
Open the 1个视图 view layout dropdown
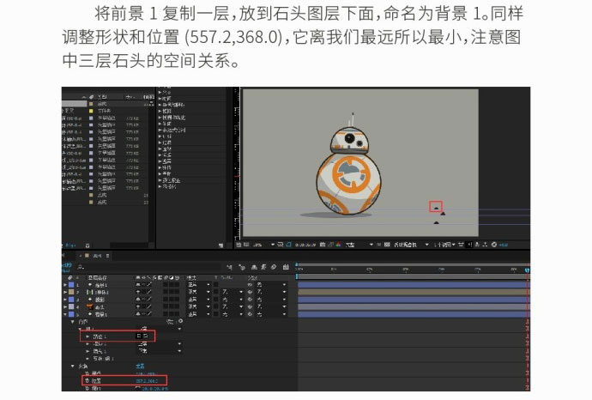(444, 245)
